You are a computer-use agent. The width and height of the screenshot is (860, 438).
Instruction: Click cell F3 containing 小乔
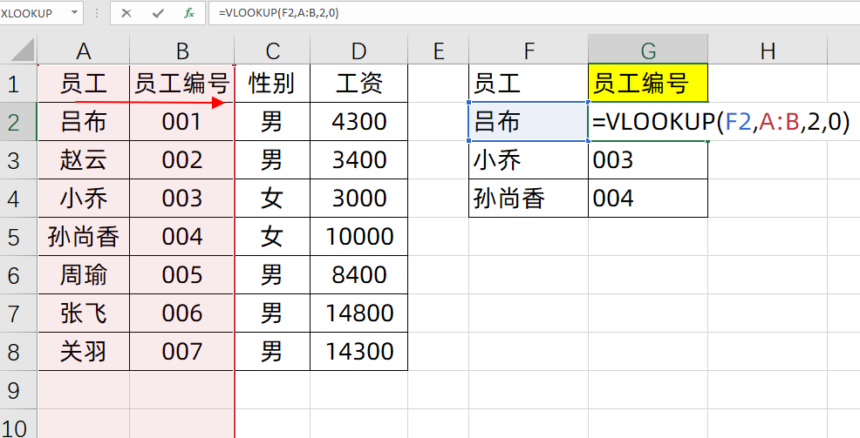point(529,160)
